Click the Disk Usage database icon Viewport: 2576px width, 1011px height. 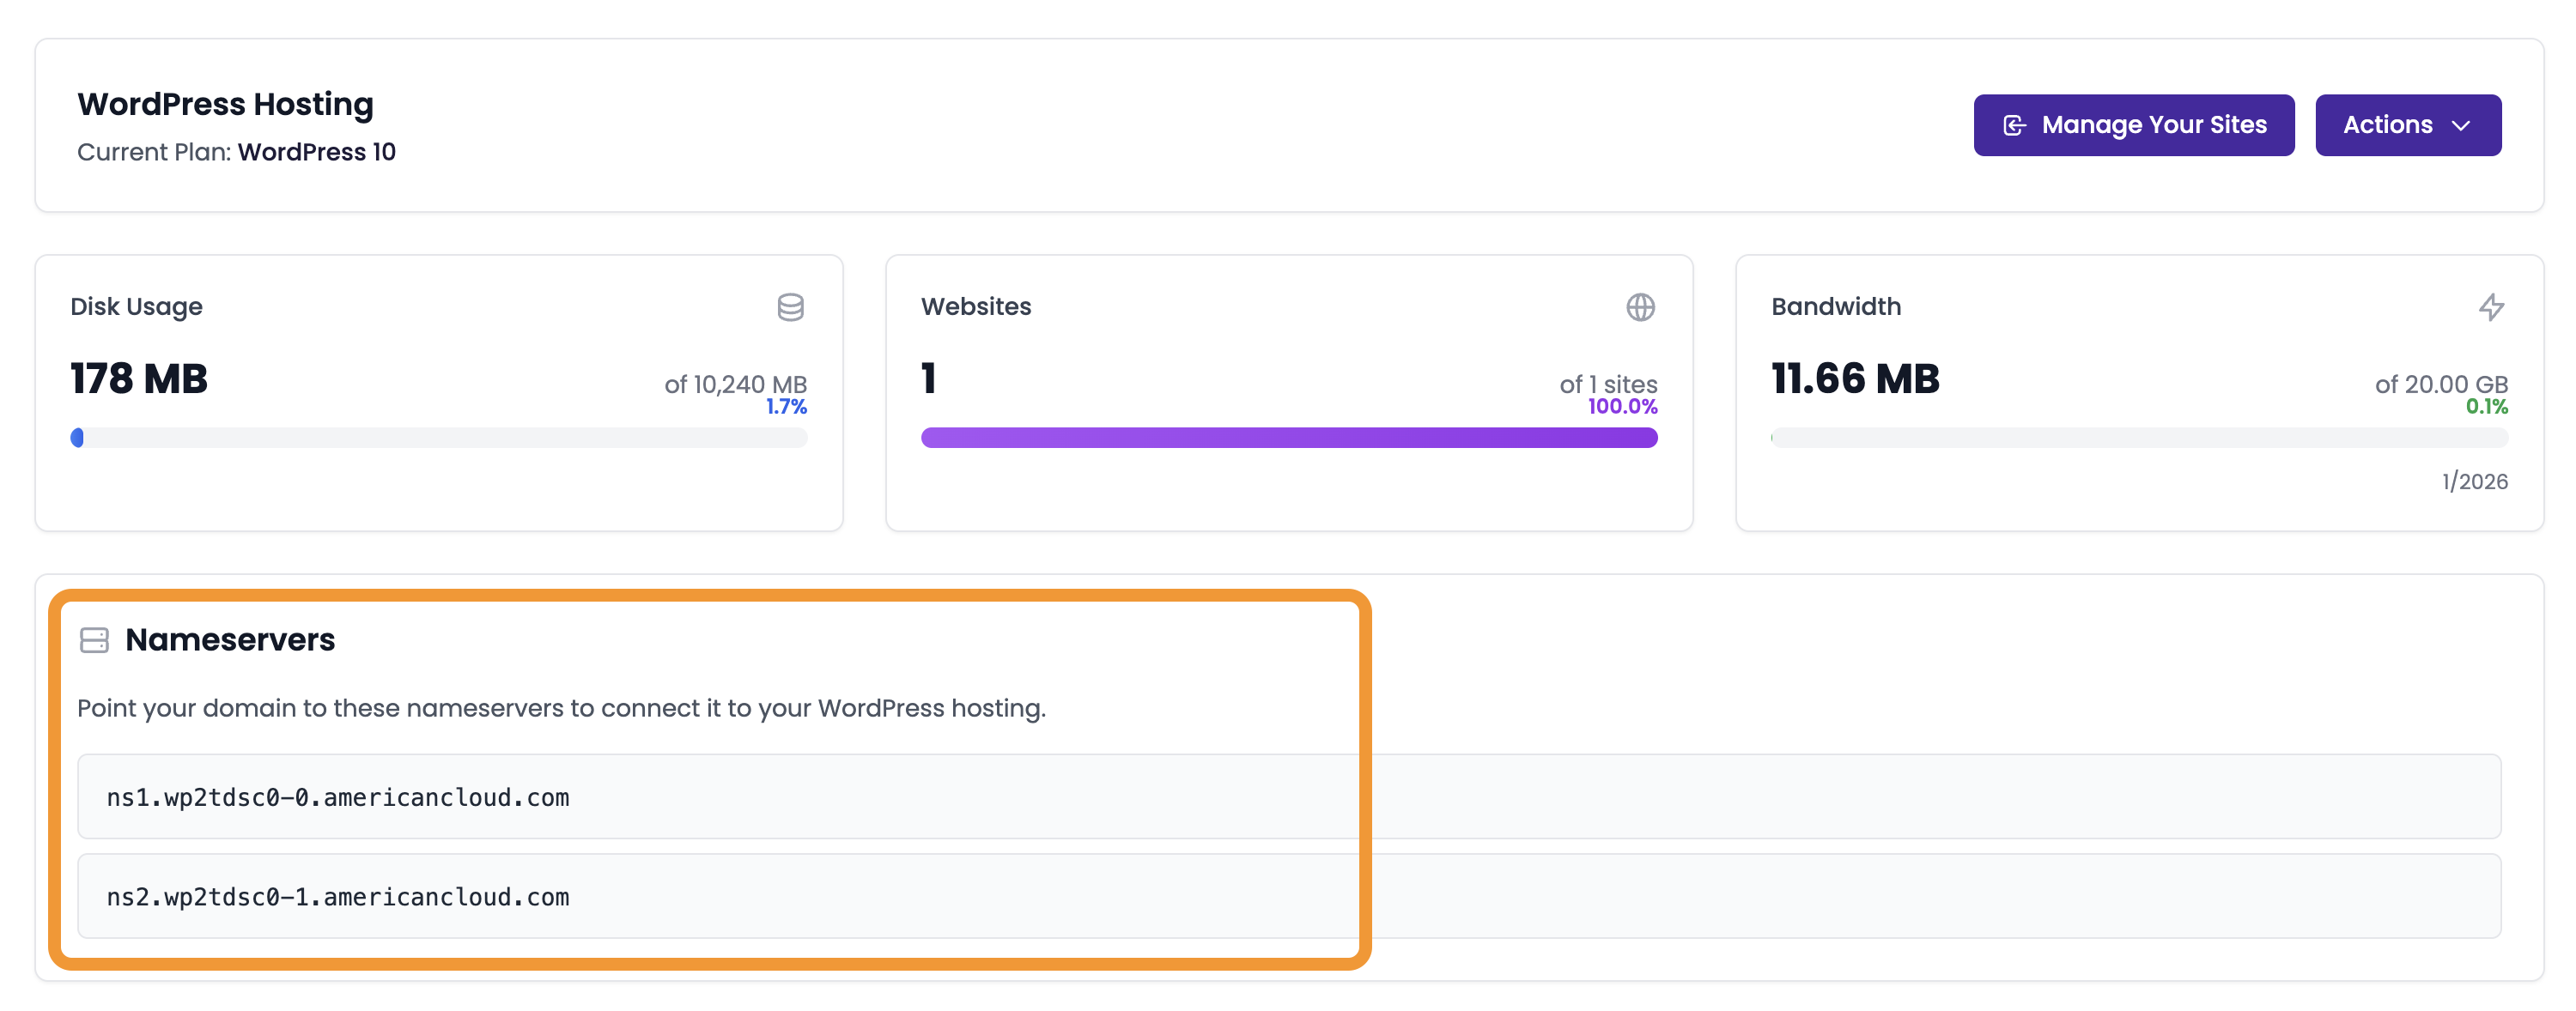click(x=790, y=306)
